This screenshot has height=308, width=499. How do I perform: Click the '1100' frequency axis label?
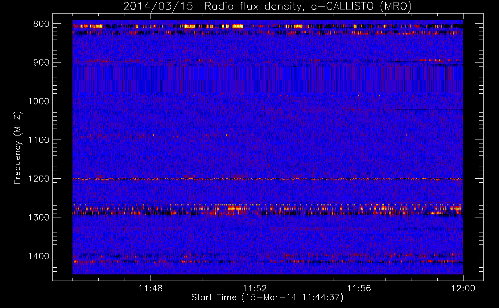(39, 140)
